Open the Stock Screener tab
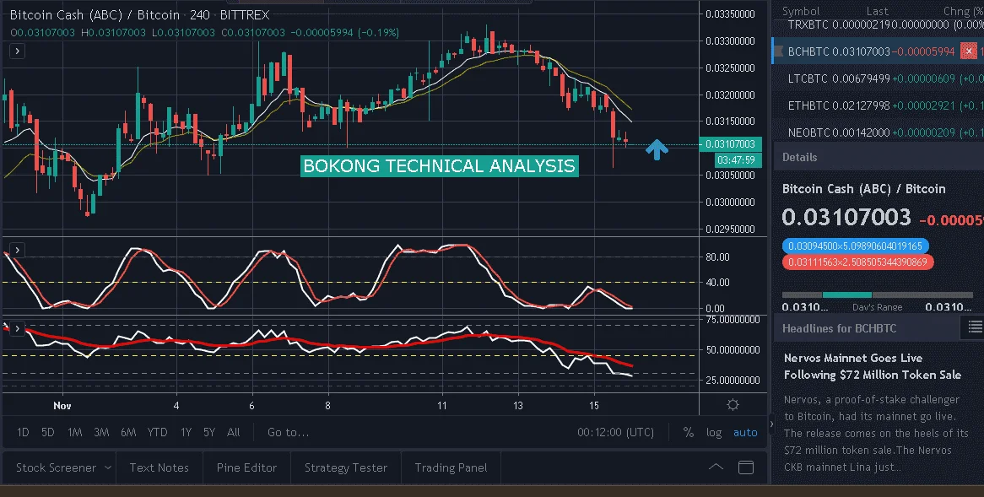The image size is (984, 497). [x=56, y=467]
